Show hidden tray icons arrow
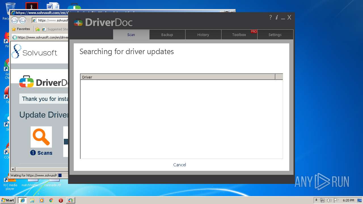The height and width of the screenshot is (204, 363). coord(316,200)
